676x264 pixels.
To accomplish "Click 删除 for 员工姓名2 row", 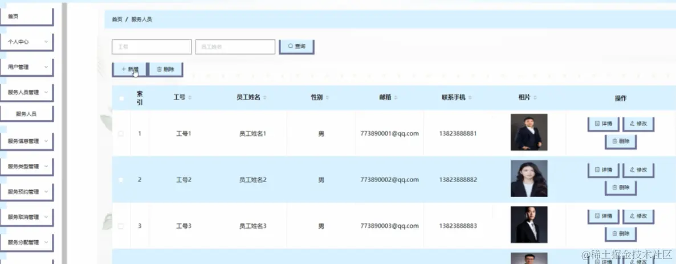I will (621, 187).
